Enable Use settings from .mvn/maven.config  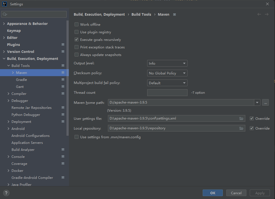pyautogui.click(x=77, y=137)
